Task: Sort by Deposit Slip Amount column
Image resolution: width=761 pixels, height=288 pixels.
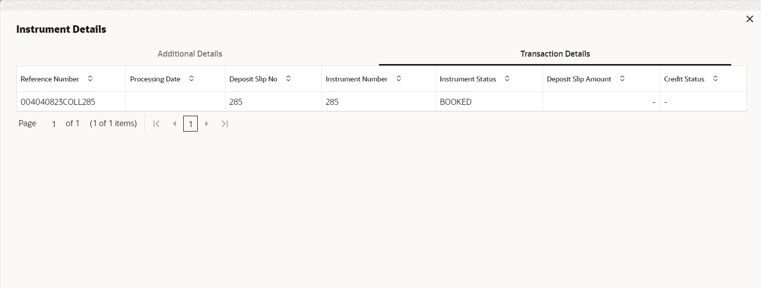Action: pos(622,79)
